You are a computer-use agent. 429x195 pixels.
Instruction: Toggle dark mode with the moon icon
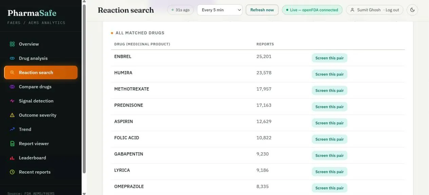coord(412,10)
